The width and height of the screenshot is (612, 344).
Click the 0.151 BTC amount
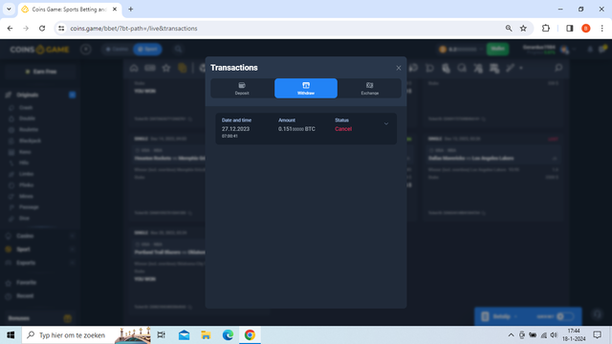coord(296,129)
